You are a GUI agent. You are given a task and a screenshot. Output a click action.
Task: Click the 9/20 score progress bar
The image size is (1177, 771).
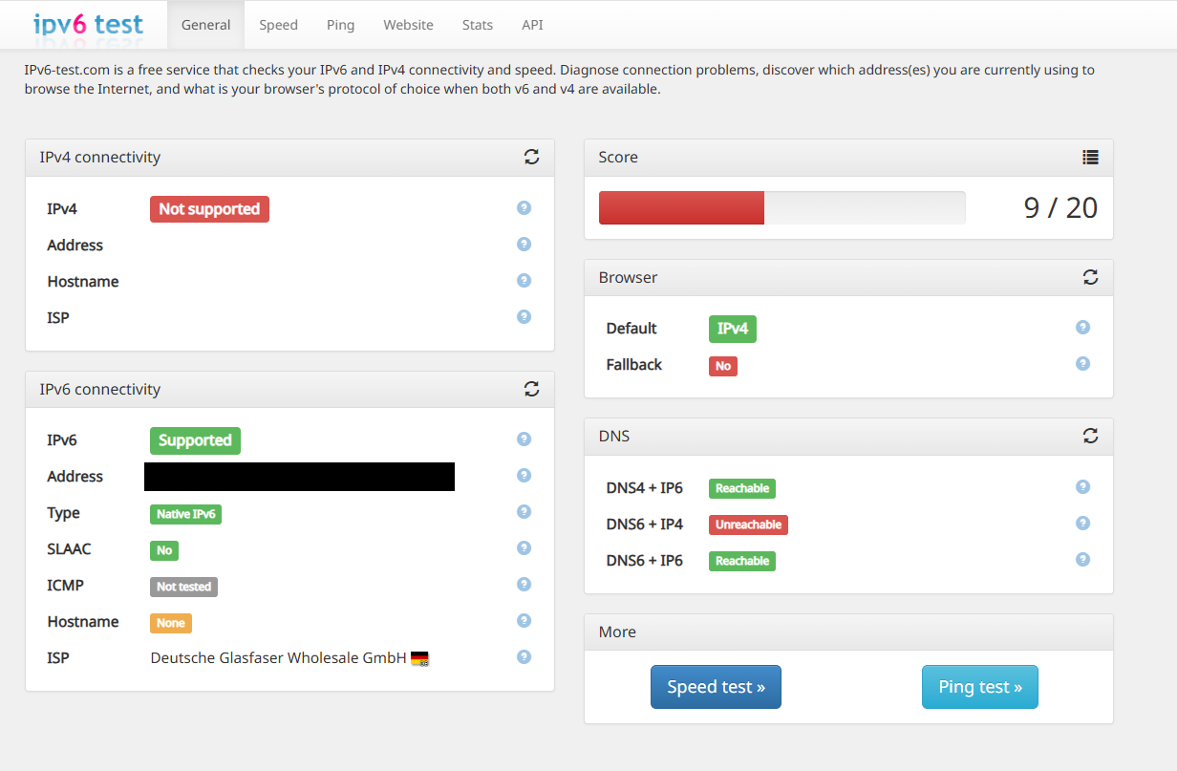pyautogui.click(x=781, y=207)
